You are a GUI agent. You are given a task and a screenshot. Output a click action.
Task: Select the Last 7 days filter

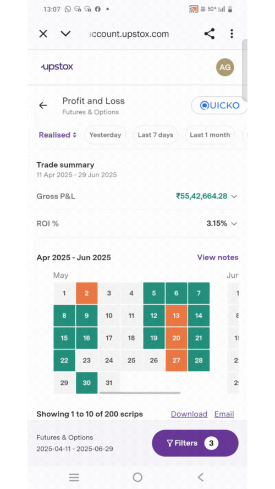point(155,135)
